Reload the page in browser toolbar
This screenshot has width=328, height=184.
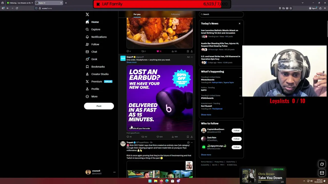17,8
